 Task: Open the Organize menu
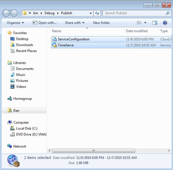pos(15,23)
